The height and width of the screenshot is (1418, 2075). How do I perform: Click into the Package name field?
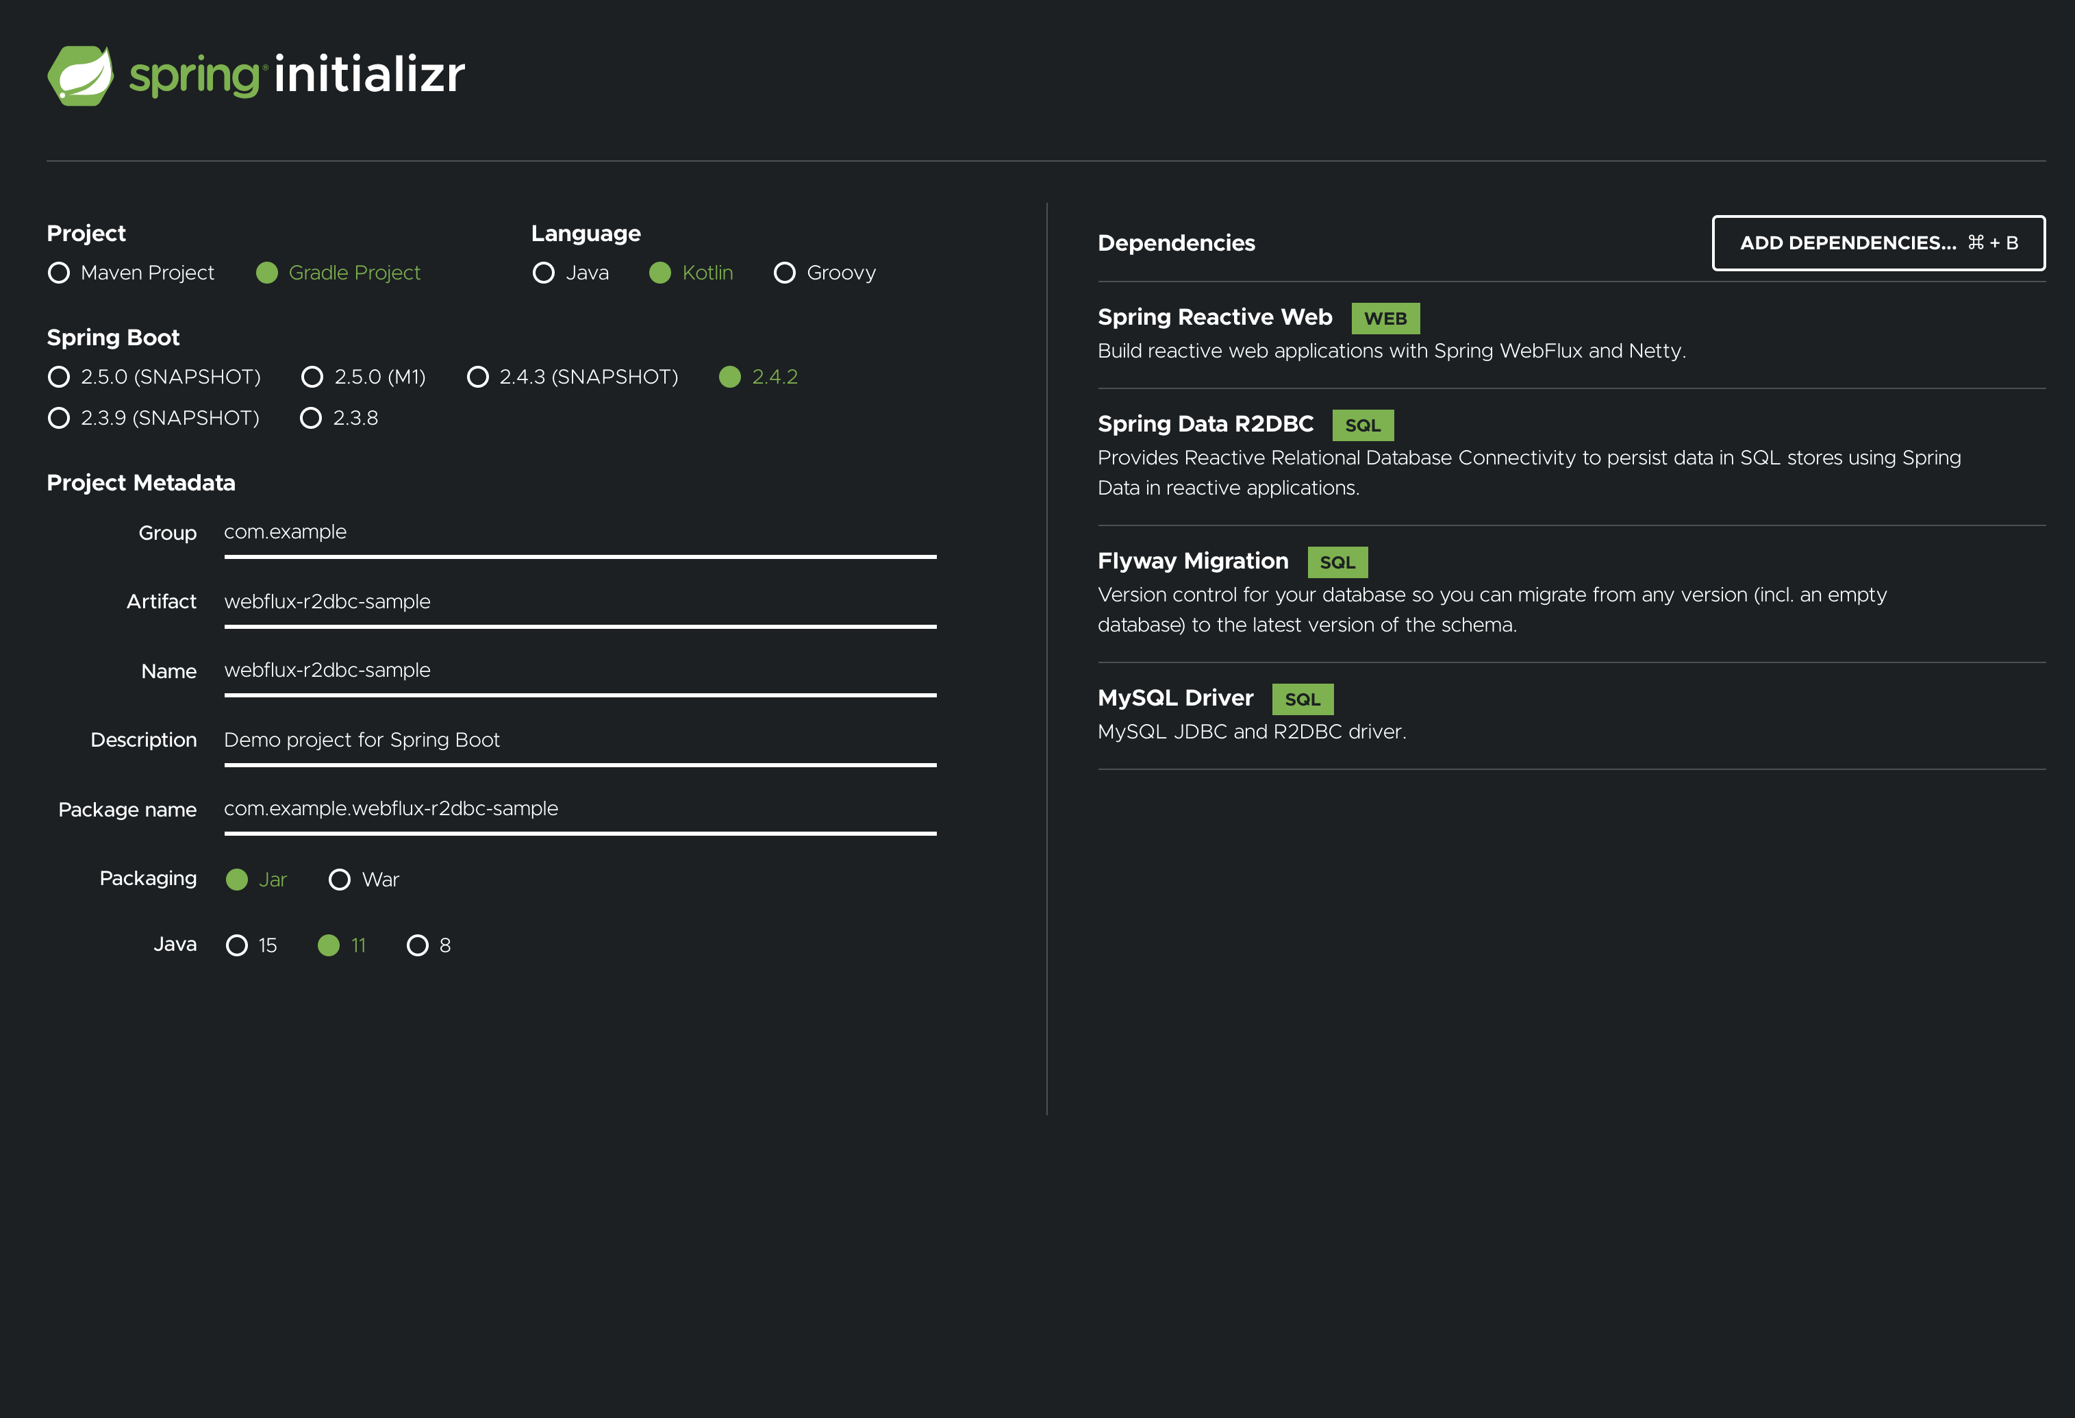point(579,809)
